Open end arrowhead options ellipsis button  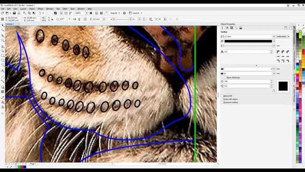[278, 74]
